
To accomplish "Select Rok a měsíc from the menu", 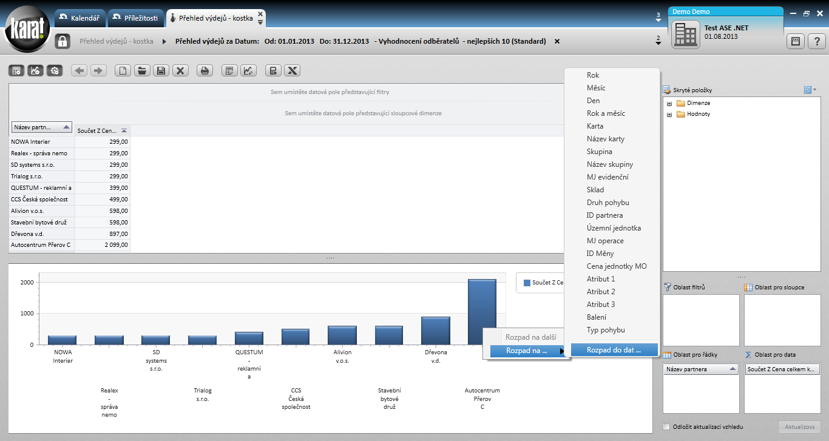I will click(606, 113).
